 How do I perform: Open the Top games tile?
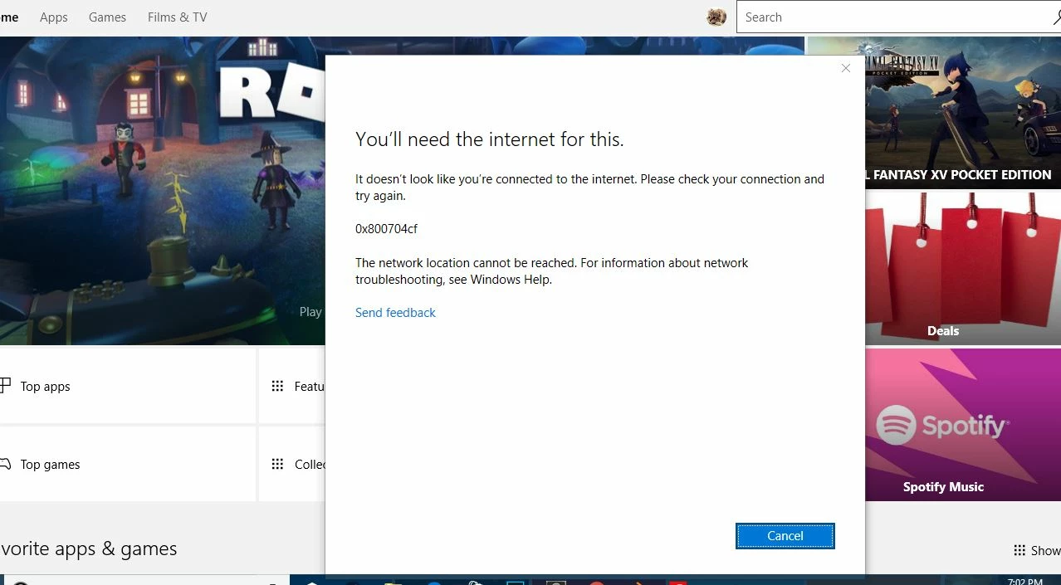(x=127, y=464)
